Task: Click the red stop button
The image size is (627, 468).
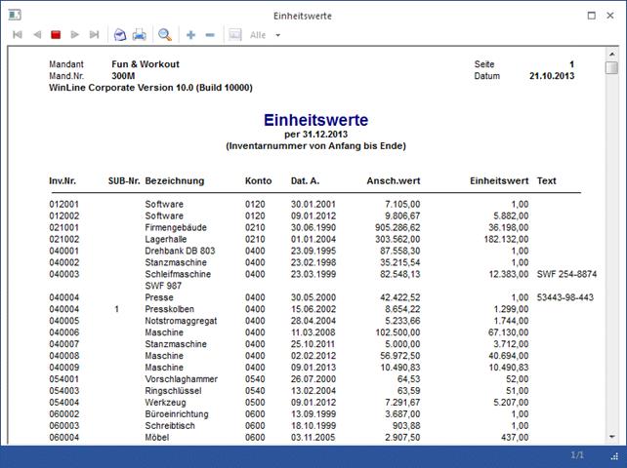Action: [x=56, y=35]
